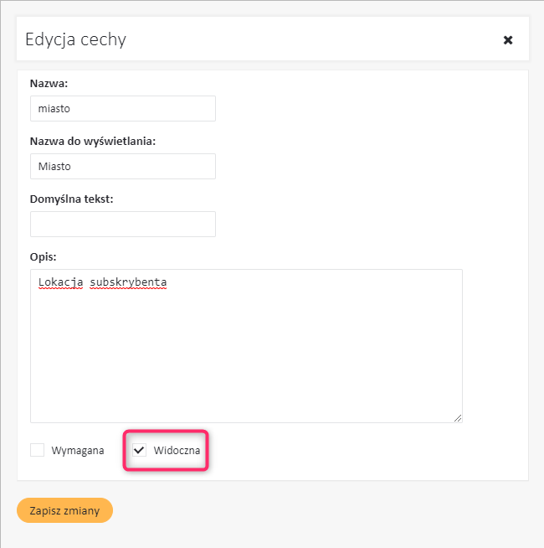Screen dimensions: 544x548
Task: Click the Widoczna label text
Action: pyautogui.click(x=177, y=451)
